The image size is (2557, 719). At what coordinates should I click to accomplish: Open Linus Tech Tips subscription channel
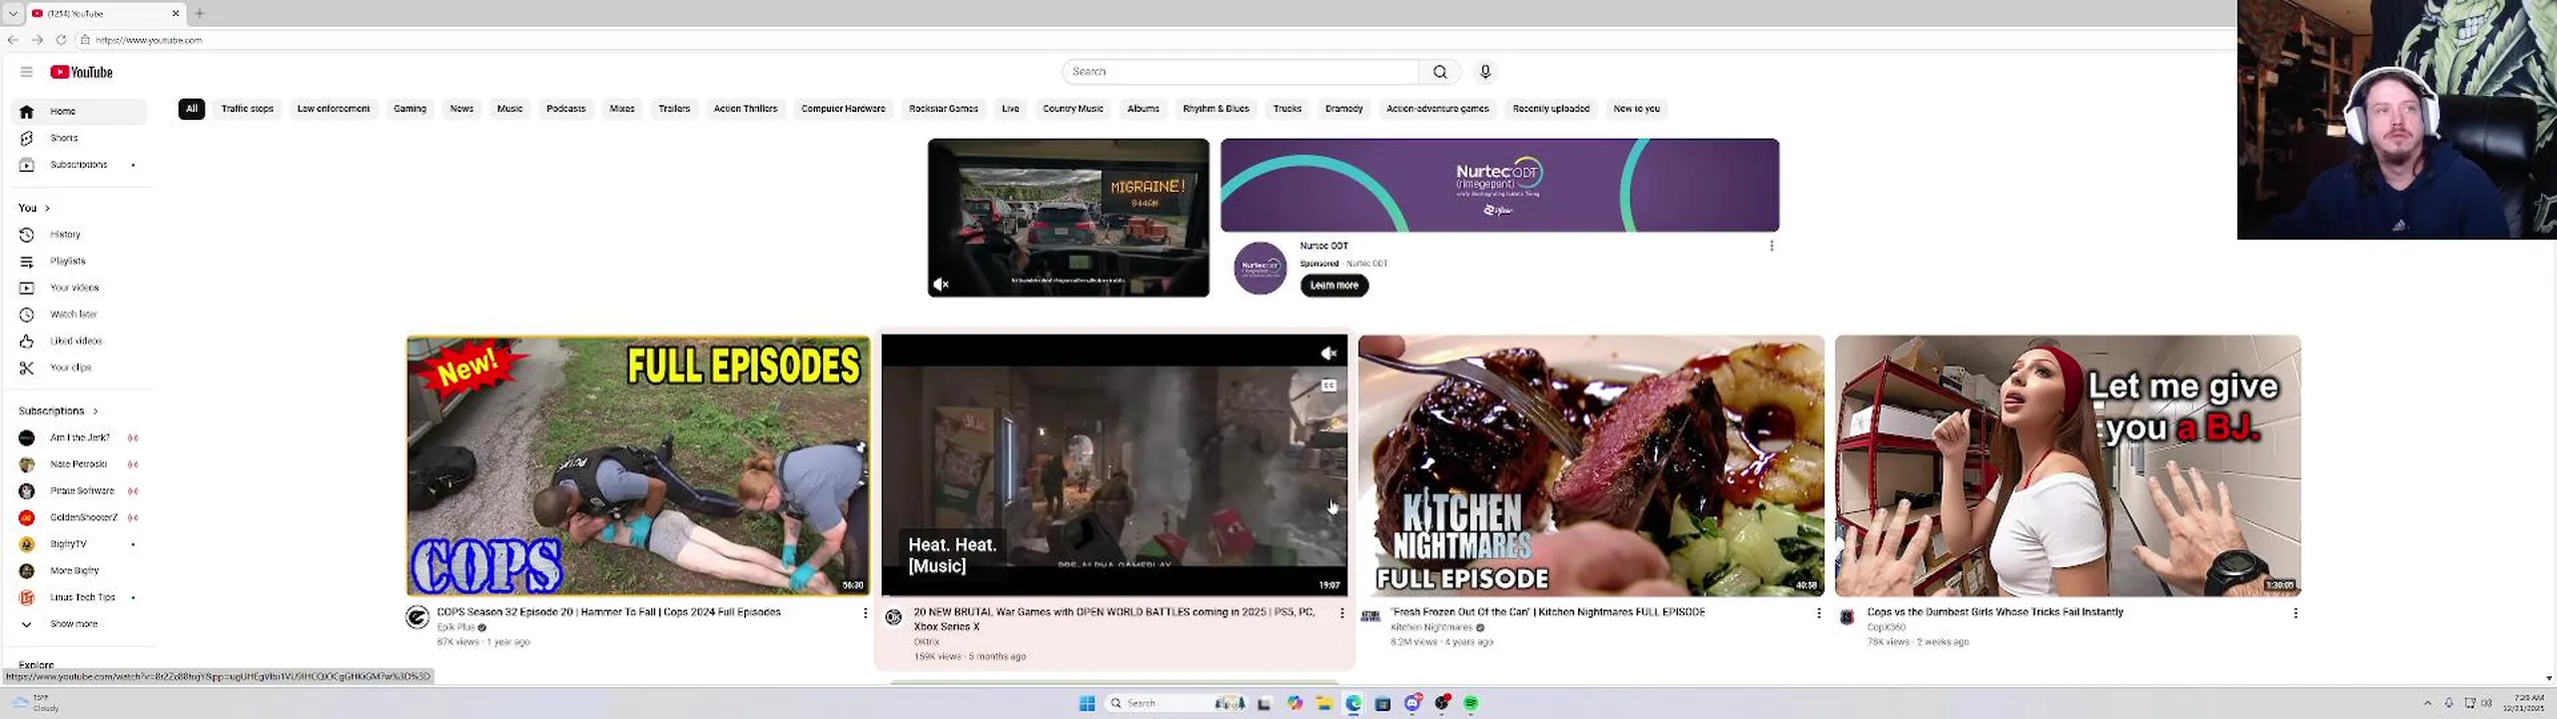point(79,597)
